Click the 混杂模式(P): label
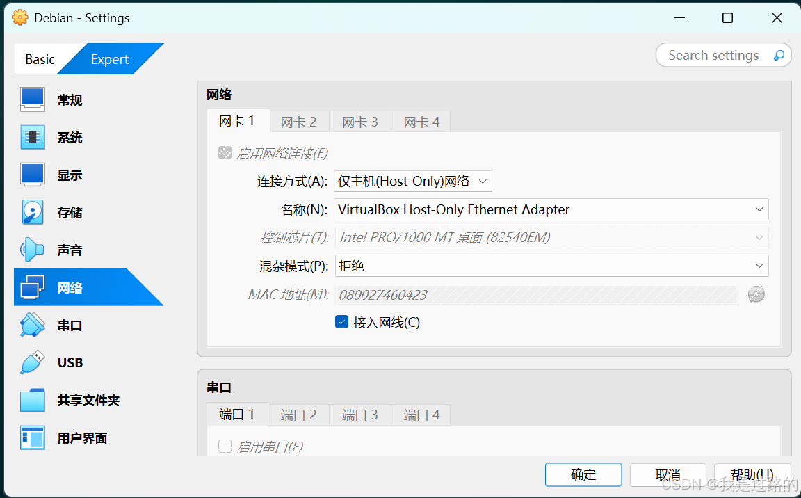801x498 pixels. pyautogui.click(x=293, y=266)
